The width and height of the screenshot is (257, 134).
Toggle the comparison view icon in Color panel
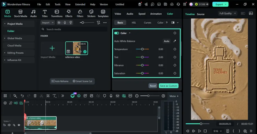pyautogui.click(x=173, y=23)
